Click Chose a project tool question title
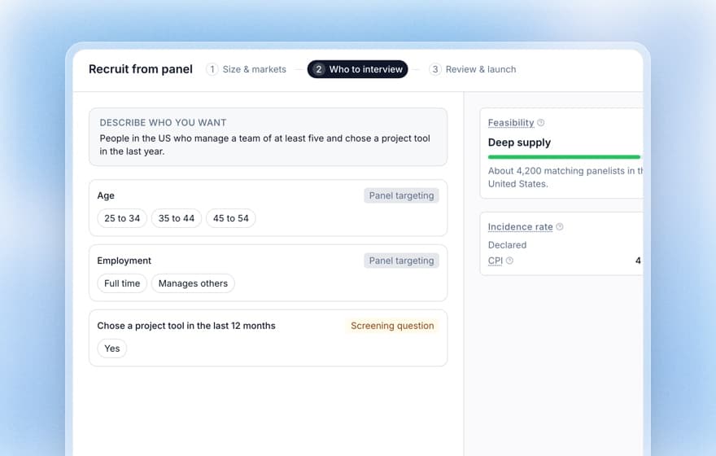Image resolution: width=716 pixels, height=456 pixels. tap(186, 326)
